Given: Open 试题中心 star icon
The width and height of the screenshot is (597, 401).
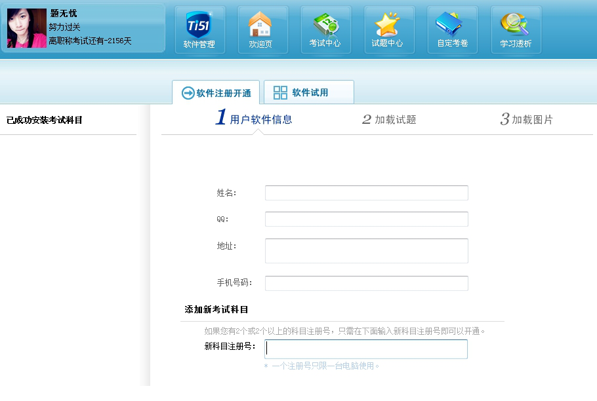Looking at the screenshot, I should [x=387, y=29].
